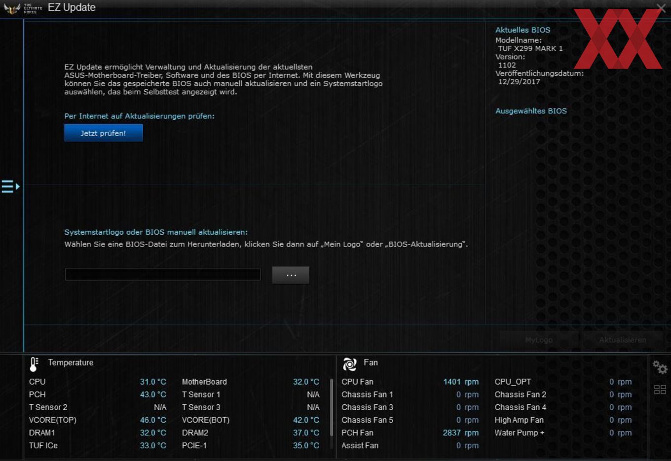Click the 'Assist Fan' label
671x461 pixels.
360,446
